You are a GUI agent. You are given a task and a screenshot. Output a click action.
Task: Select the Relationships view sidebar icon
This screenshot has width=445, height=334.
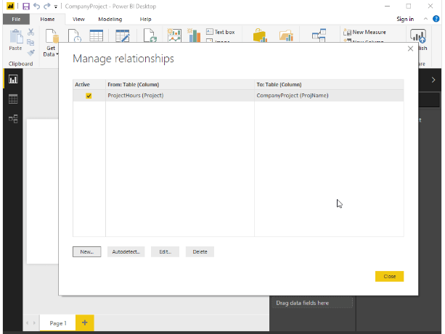(13, 119)
